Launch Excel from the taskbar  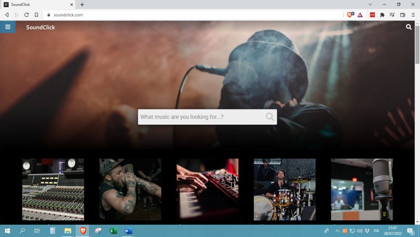point(112,231)
